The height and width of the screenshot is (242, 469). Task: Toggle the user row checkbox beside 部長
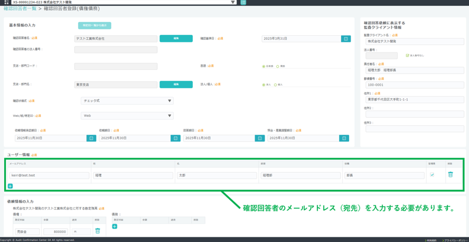[432, 175]
